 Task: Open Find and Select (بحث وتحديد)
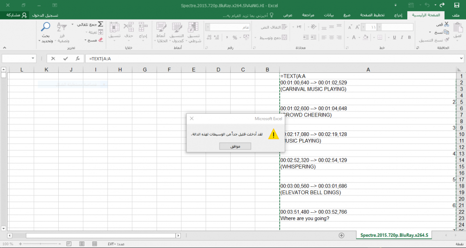(46, 33)
